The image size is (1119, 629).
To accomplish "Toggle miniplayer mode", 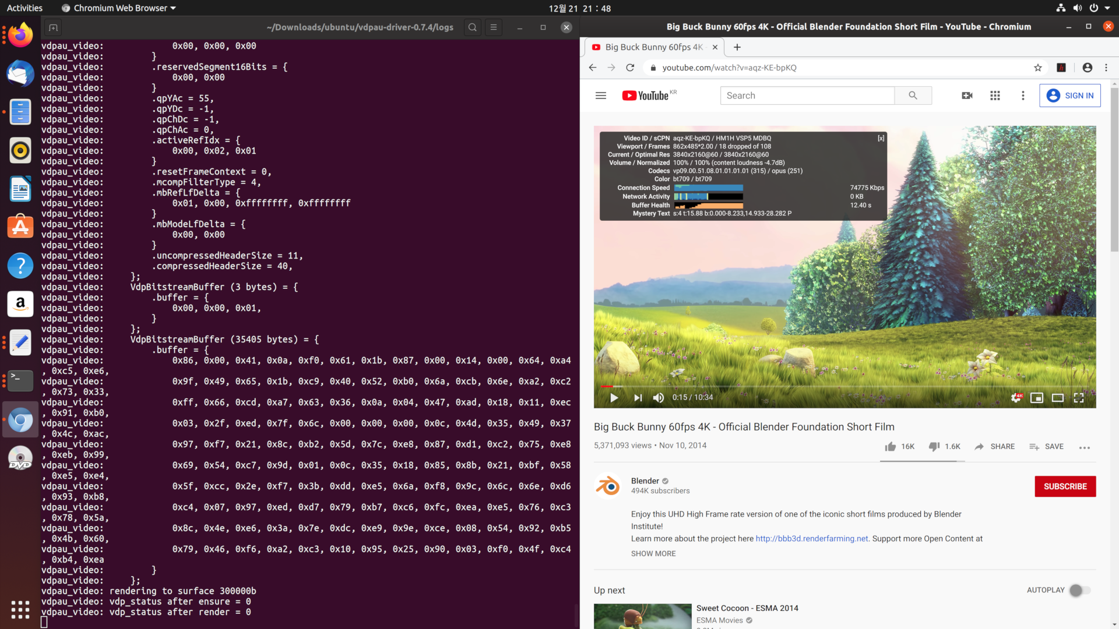I will [x=1037, y=398].
